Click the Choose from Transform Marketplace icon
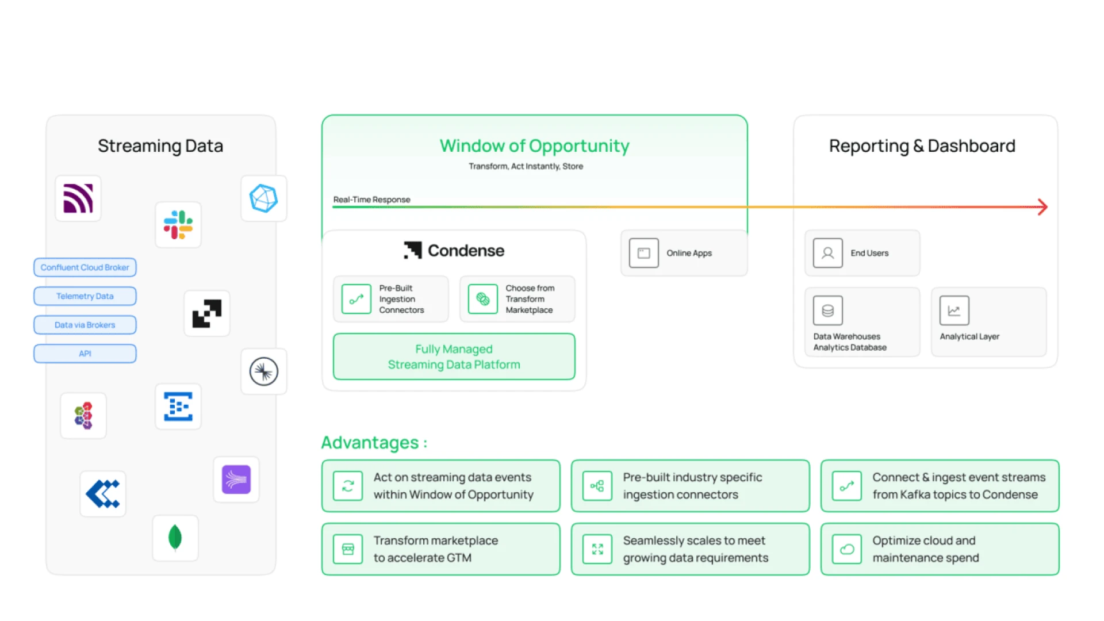This screenshot has height=621, width=1104. (482, 299)
